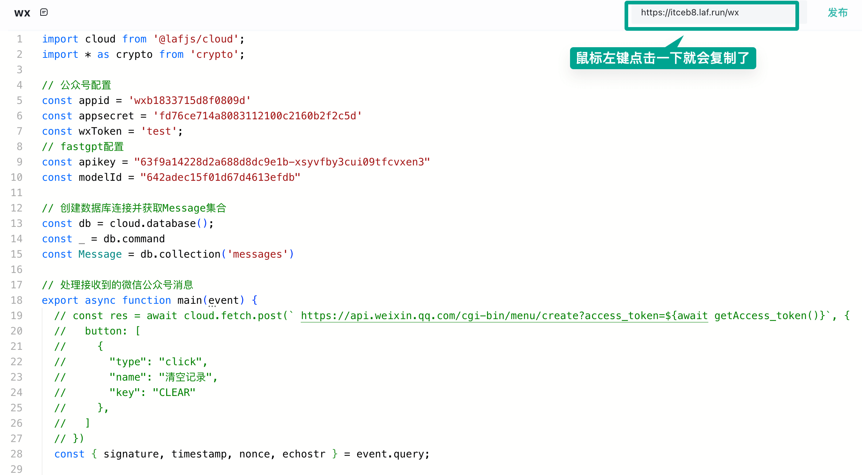Place cursor in the apikey string value

click(282, 162)
